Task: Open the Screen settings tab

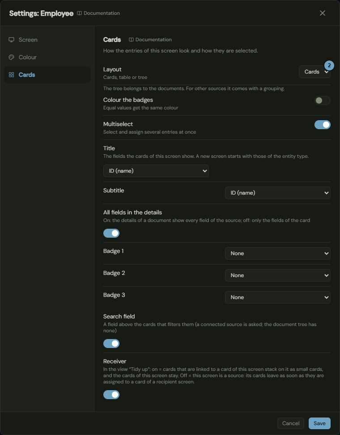Action: 47,39
